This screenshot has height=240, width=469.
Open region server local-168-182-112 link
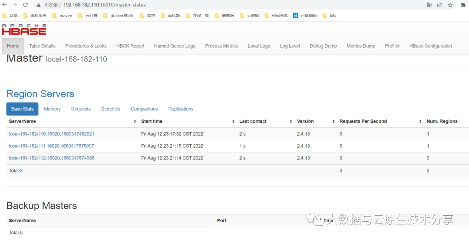coord(52,158)
